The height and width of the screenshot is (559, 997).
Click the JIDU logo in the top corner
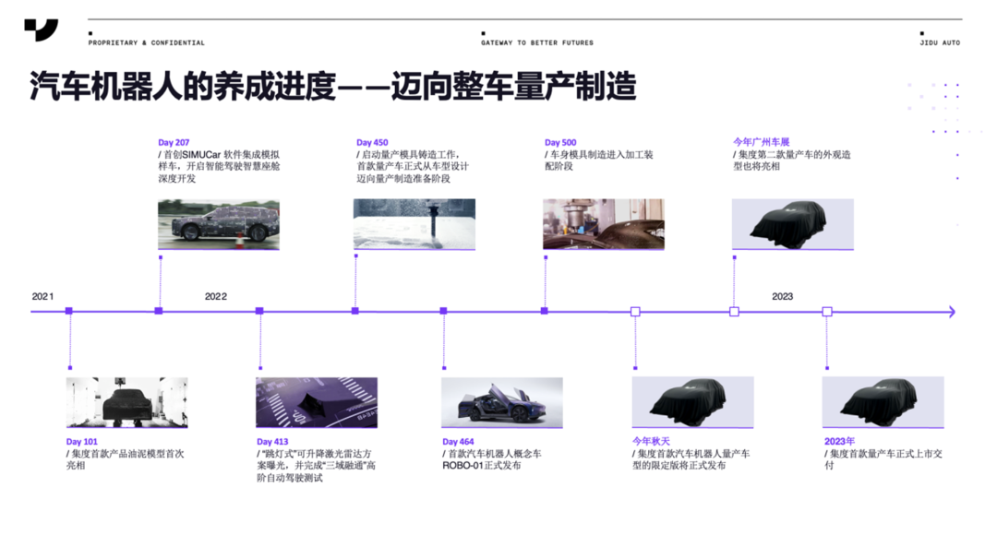click(42, 30)
